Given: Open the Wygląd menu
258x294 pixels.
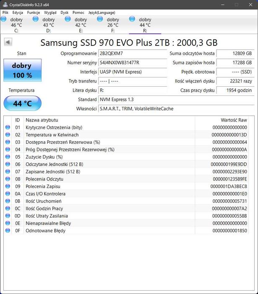Looking at the screenshot, I should [50, 13].
